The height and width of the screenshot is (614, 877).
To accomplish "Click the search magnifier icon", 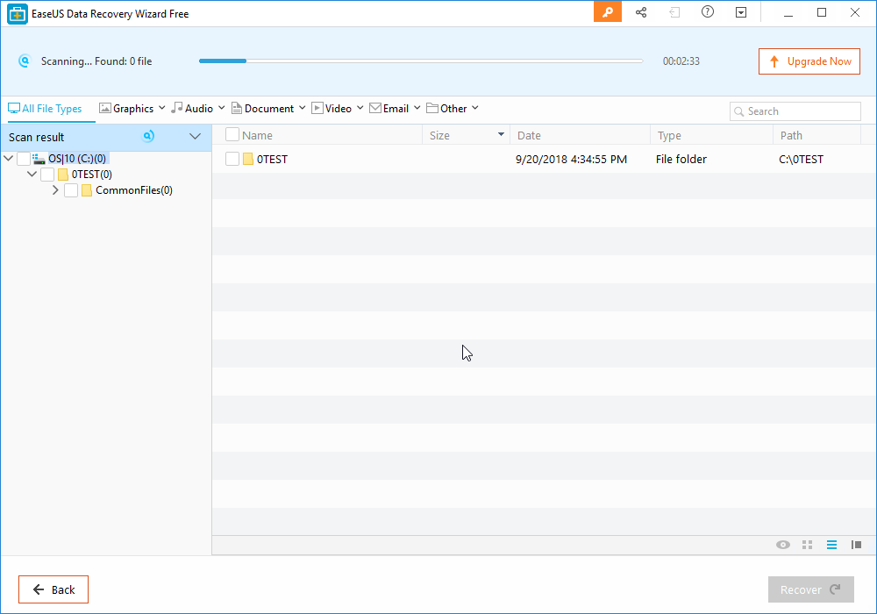I will coord(738,111).
